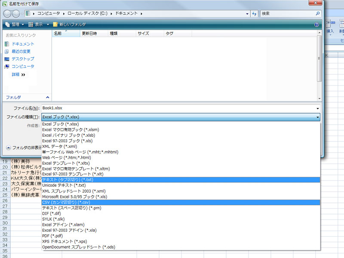The width and height of the screenshot is (344, 258).
Task: Click Excel row header 27
Action: (5, 206)
